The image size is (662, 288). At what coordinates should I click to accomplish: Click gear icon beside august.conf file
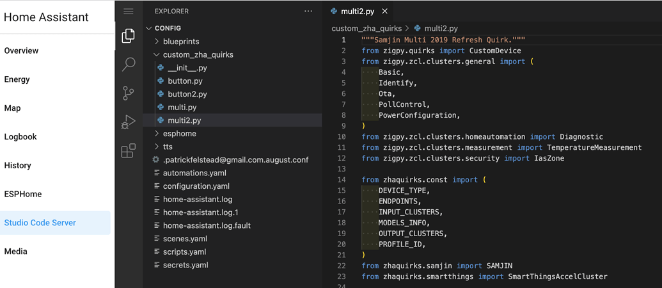pos(156,159)
